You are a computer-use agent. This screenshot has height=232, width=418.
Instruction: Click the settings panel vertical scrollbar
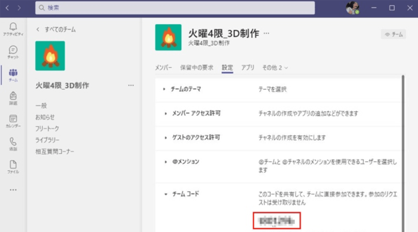[x=403, y=153]
